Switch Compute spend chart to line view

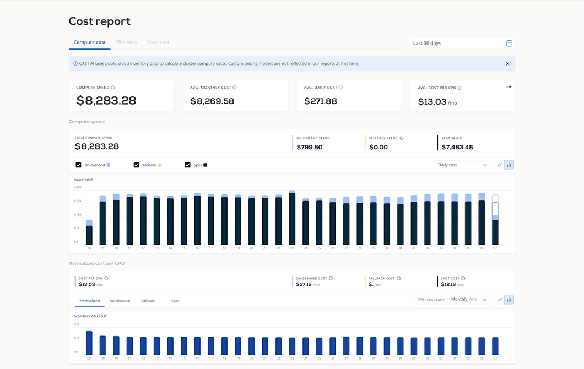(x=500, y=165)
